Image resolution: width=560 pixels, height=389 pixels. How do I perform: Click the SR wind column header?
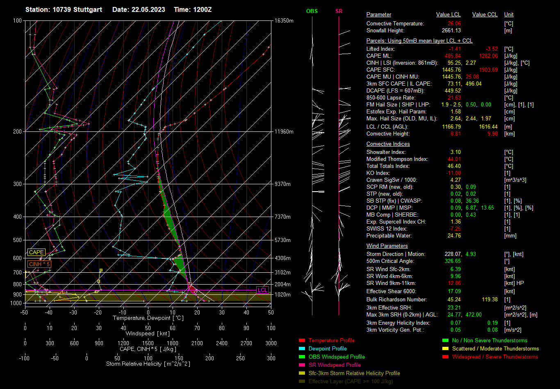[x=339, y=11]
